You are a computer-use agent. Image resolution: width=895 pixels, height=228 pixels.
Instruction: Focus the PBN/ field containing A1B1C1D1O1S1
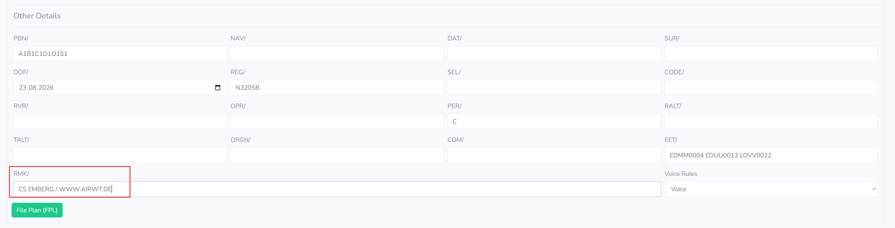click(x=120, y=54)
